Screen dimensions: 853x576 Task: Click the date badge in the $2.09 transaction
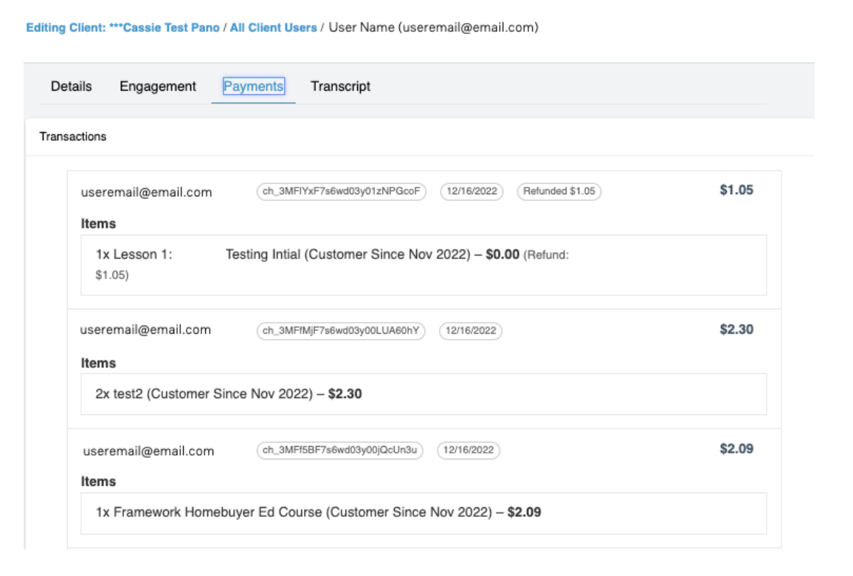point(469,450)
